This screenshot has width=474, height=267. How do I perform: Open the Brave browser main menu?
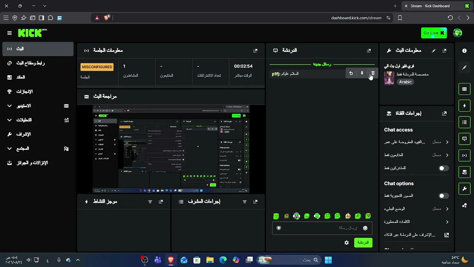(x=6, y=18)
